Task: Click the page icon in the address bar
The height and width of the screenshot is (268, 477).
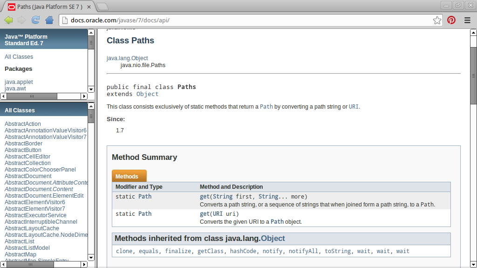Action: (x=64, y=21)
